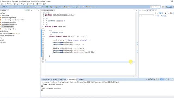
Task: Collapse the Javadoc fold at line 12
Action: 45,30
